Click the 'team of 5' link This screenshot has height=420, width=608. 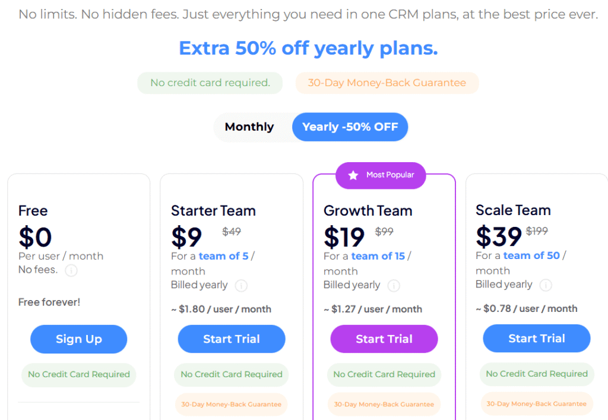click(224, 256)
